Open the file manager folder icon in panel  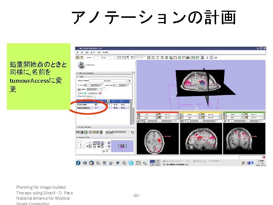[x=138, y=163]
